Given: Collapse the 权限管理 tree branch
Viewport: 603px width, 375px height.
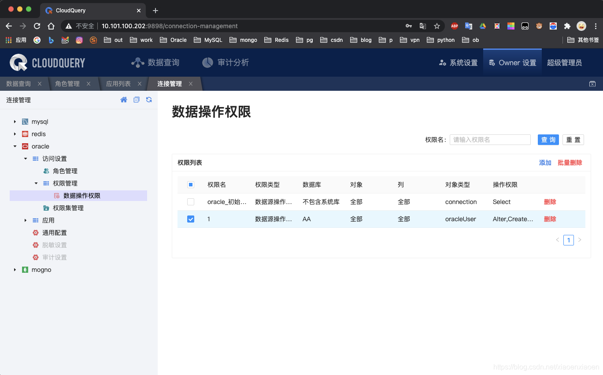Looking at the screenshot, I should pyautogui.click(x=36, y=183).
